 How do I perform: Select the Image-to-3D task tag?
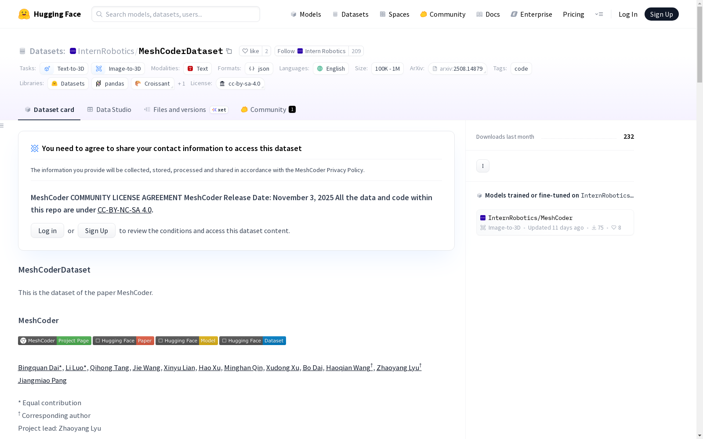tap(118, 68)
